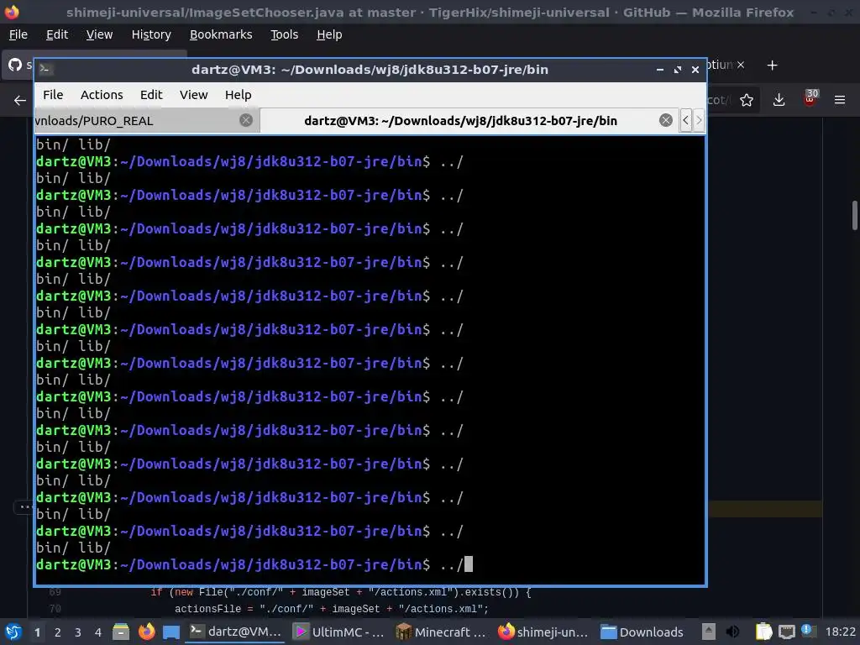
Task: Switch to workspace 1
Action: [37, 632]
